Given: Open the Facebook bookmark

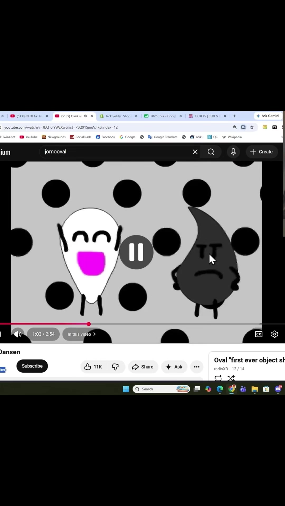Looking at the screenshot, I should point(105,137).
